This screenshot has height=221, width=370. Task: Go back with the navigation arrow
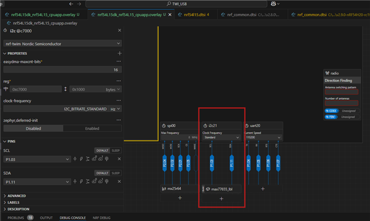[71, 4]
